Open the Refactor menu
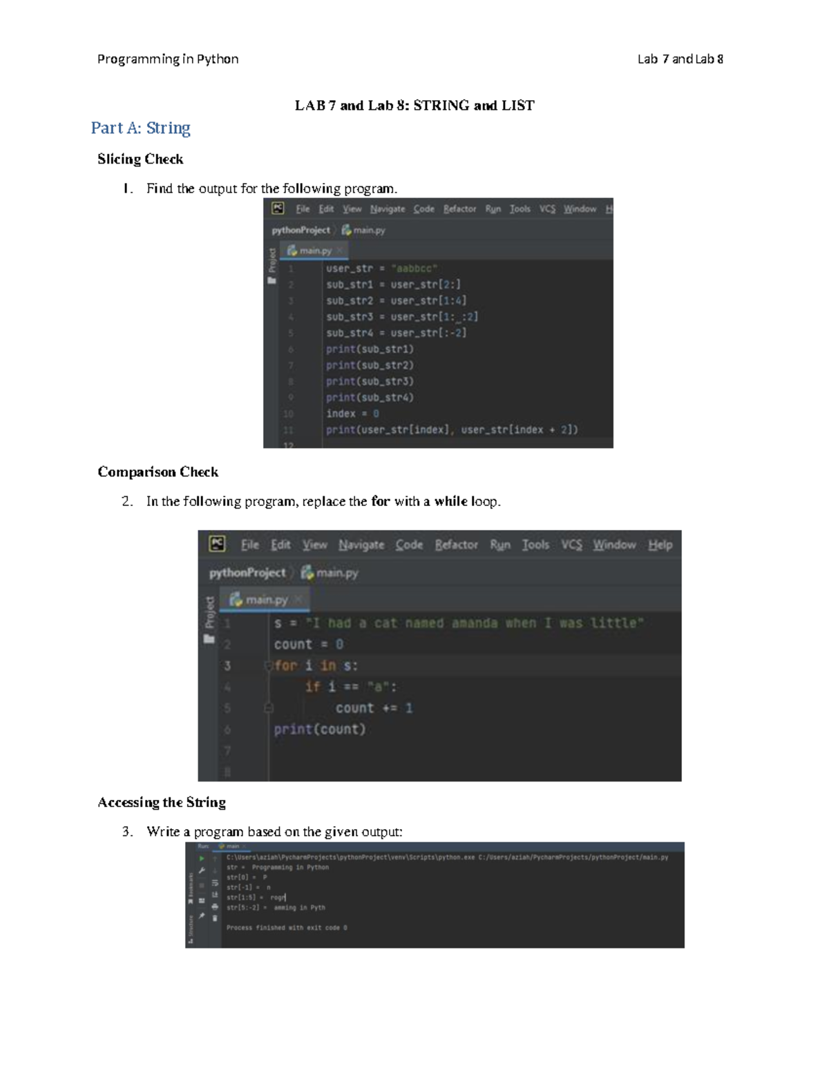 457,545
